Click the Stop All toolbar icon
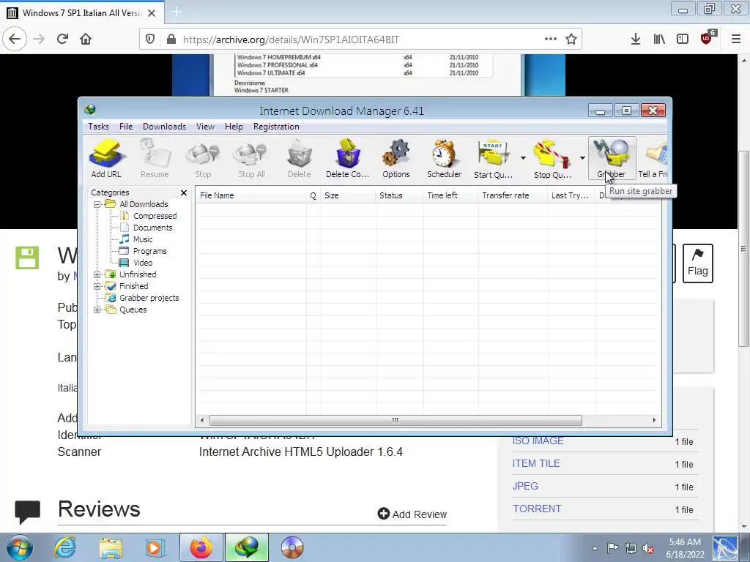This screenshot has height=562, width=750. tap(251, 158)
